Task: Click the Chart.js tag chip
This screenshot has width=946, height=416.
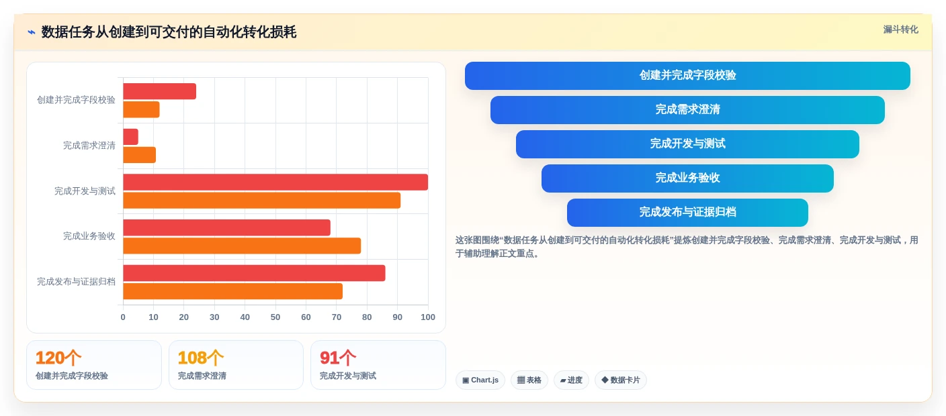Action: point(480,380)
